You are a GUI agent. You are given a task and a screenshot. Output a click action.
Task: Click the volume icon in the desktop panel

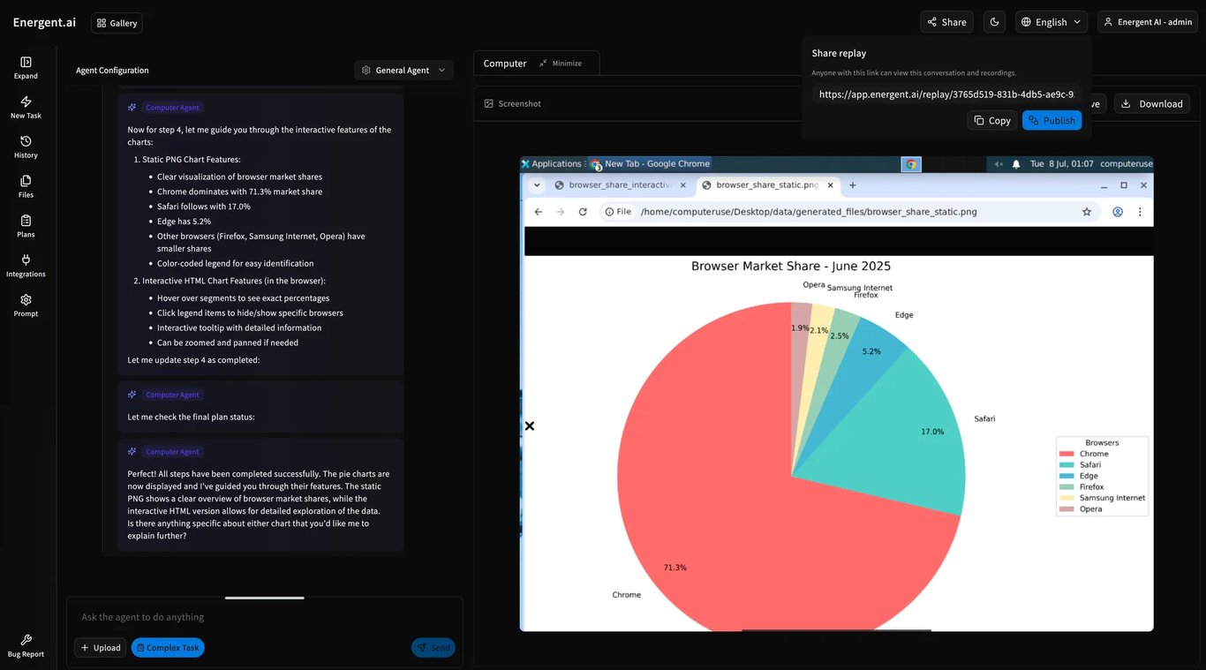(999, 164)
